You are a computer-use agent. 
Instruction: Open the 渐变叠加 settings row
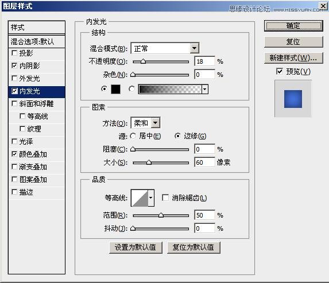[37, 167]
